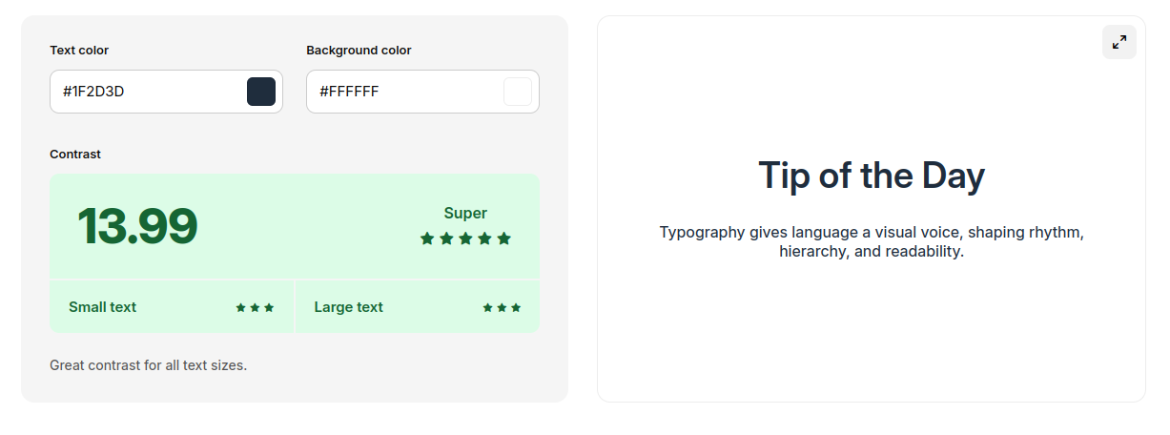Select the Large text rating row
This screenshot has height=435, width=1170.
pos(418,307)
